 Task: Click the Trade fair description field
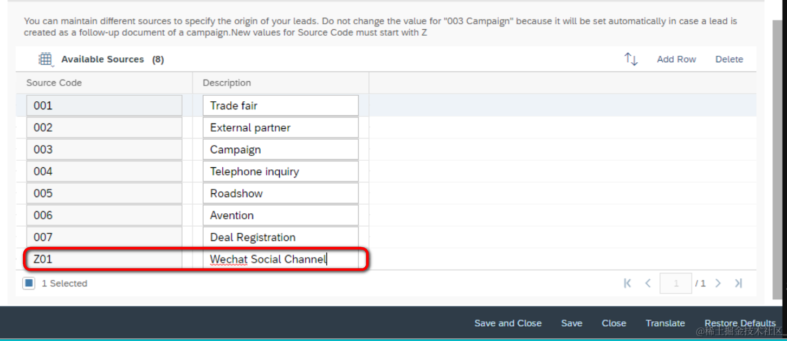point(281,106)
